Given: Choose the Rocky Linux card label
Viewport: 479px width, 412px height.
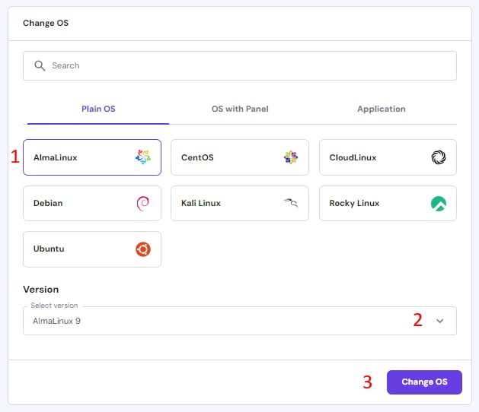Looking at the screenshot, I should coord(354,203).
